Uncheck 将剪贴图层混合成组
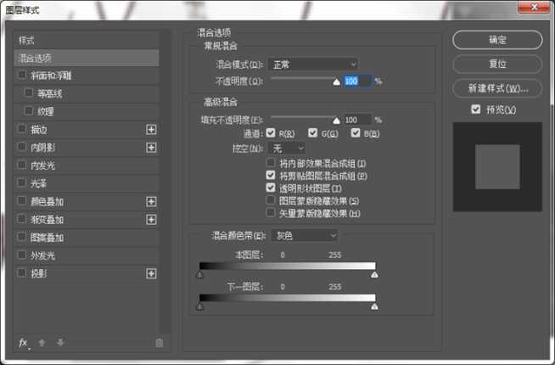 click(x=271, y=175)
